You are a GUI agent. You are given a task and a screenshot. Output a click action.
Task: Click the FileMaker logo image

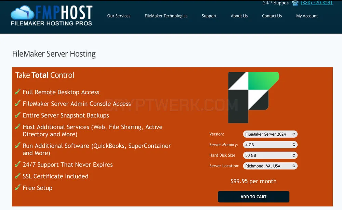tap(254, 97)
